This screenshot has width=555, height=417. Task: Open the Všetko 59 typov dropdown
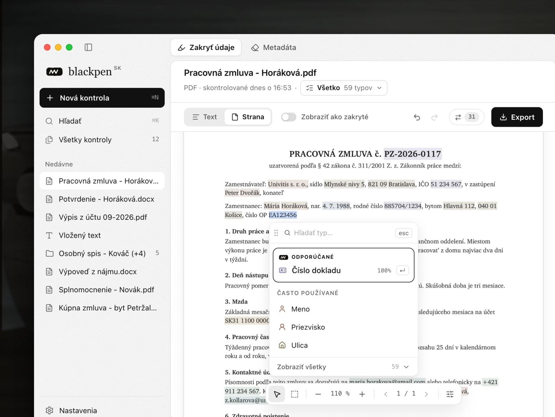click(344, 88)
